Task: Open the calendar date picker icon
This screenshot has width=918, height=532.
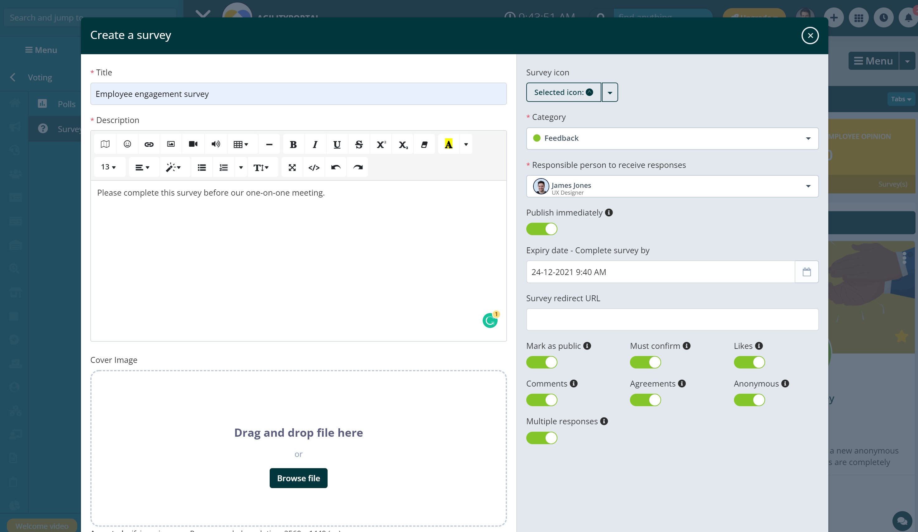Action: (806, 272)
